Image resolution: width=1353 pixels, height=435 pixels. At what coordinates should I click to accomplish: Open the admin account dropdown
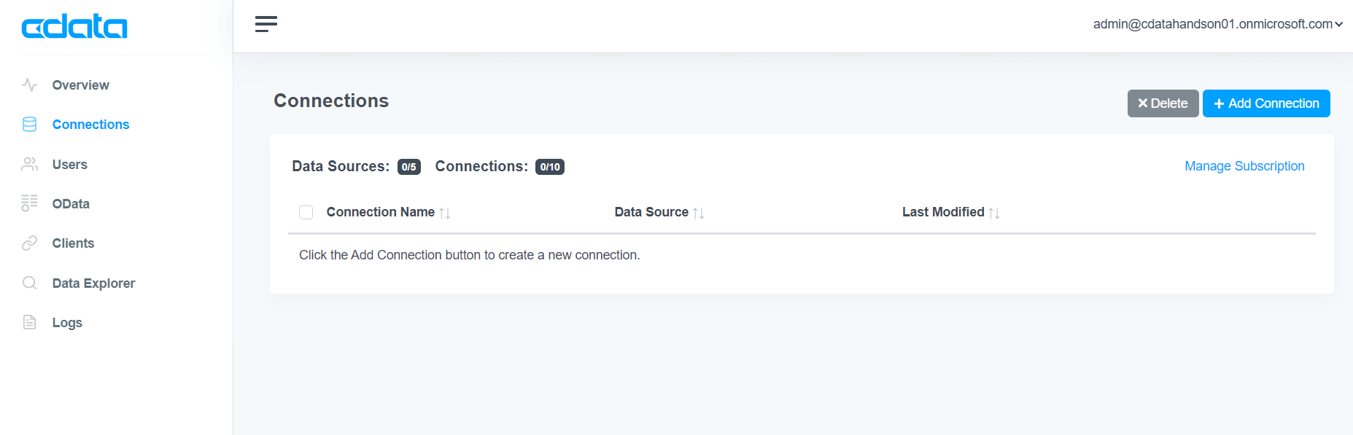click(x=1217, y=24)
